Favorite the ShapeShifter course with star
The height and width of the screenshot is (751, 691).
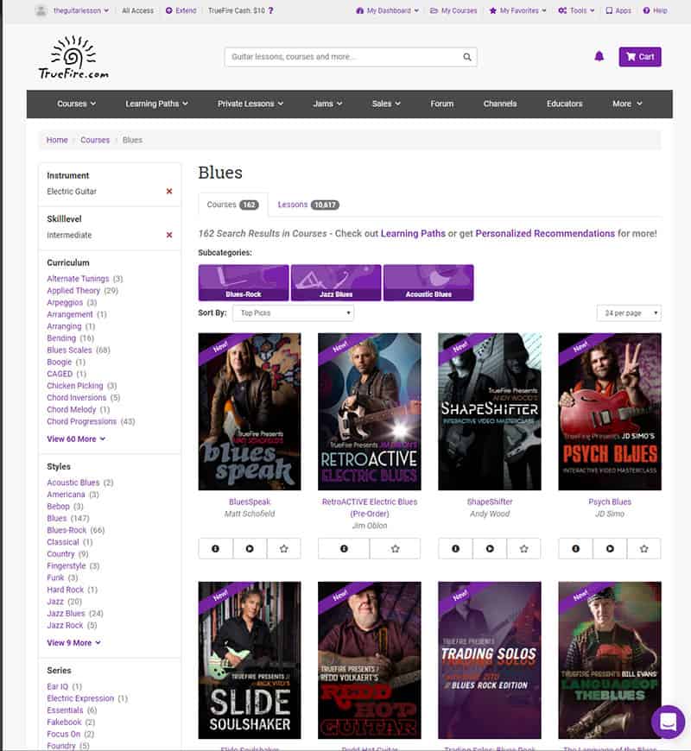[523, 548]
